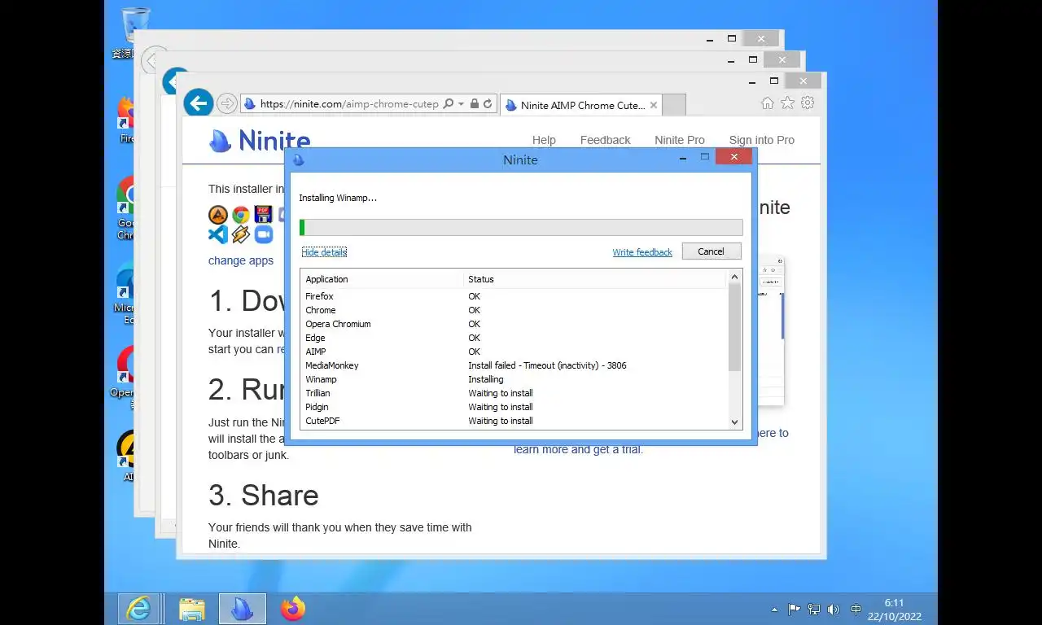The image size is (1042, 625).
Task: Open the address bar dropdown arrow
Action: (x=461, y=104)
